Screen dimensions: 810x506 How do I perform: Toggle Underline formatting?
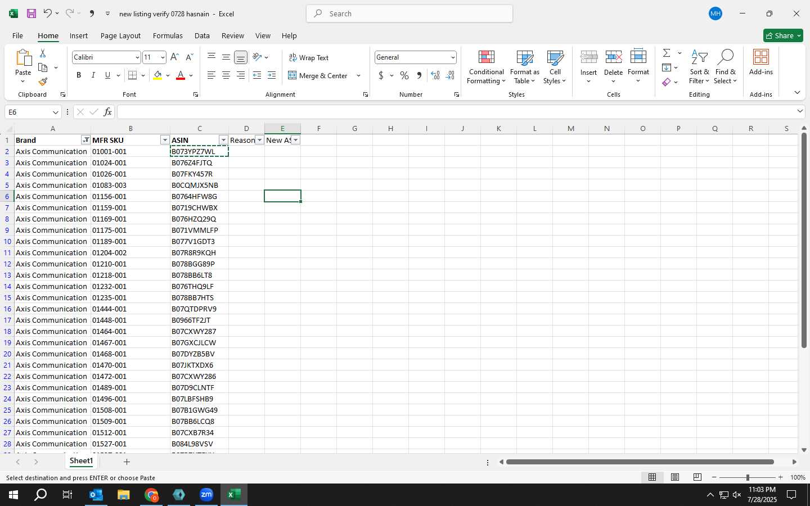tap(107, 75)
